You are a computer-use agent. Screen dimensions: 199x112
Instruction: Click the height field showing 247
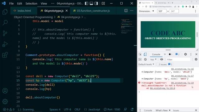(174, 11)
